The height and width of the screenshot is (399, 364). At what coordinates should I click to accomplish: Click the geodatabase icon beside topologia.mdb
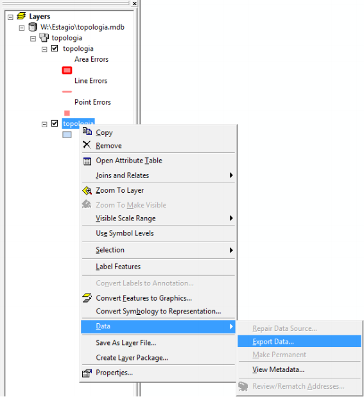33,27
